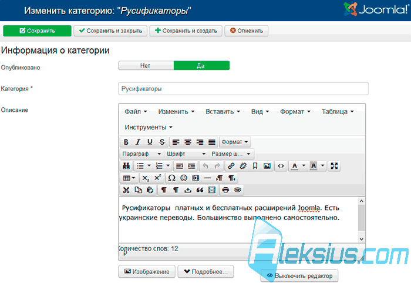The width and height of the screenshot is (411, 283).
Task: Increase indent of paragraph
Action: (x=191, y=166)
